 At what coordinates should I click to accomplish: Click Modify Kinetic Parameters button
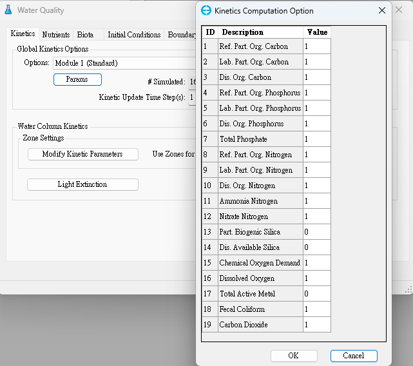[x=82, y=154]
